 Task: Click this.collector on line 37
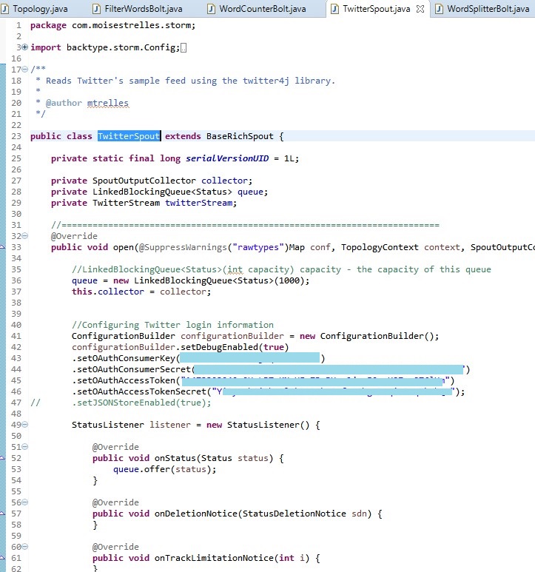[x=108, y=292]
